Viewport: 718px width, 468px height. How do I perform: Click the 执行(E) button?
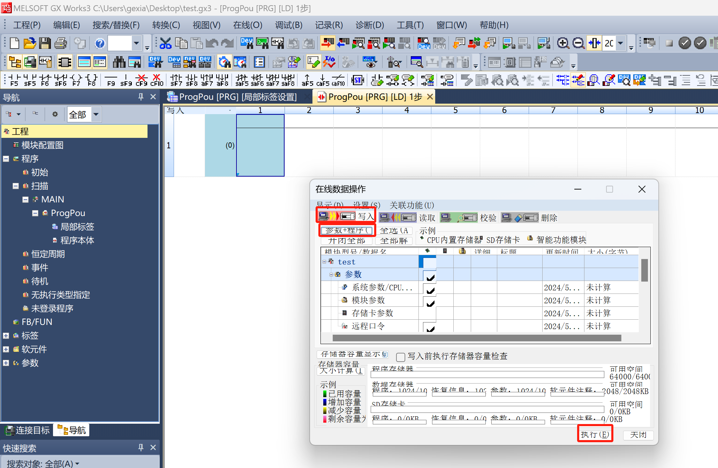pos(595,434)
